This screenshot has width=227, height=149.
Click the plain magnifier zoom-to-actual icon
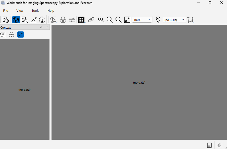point(118,20)
